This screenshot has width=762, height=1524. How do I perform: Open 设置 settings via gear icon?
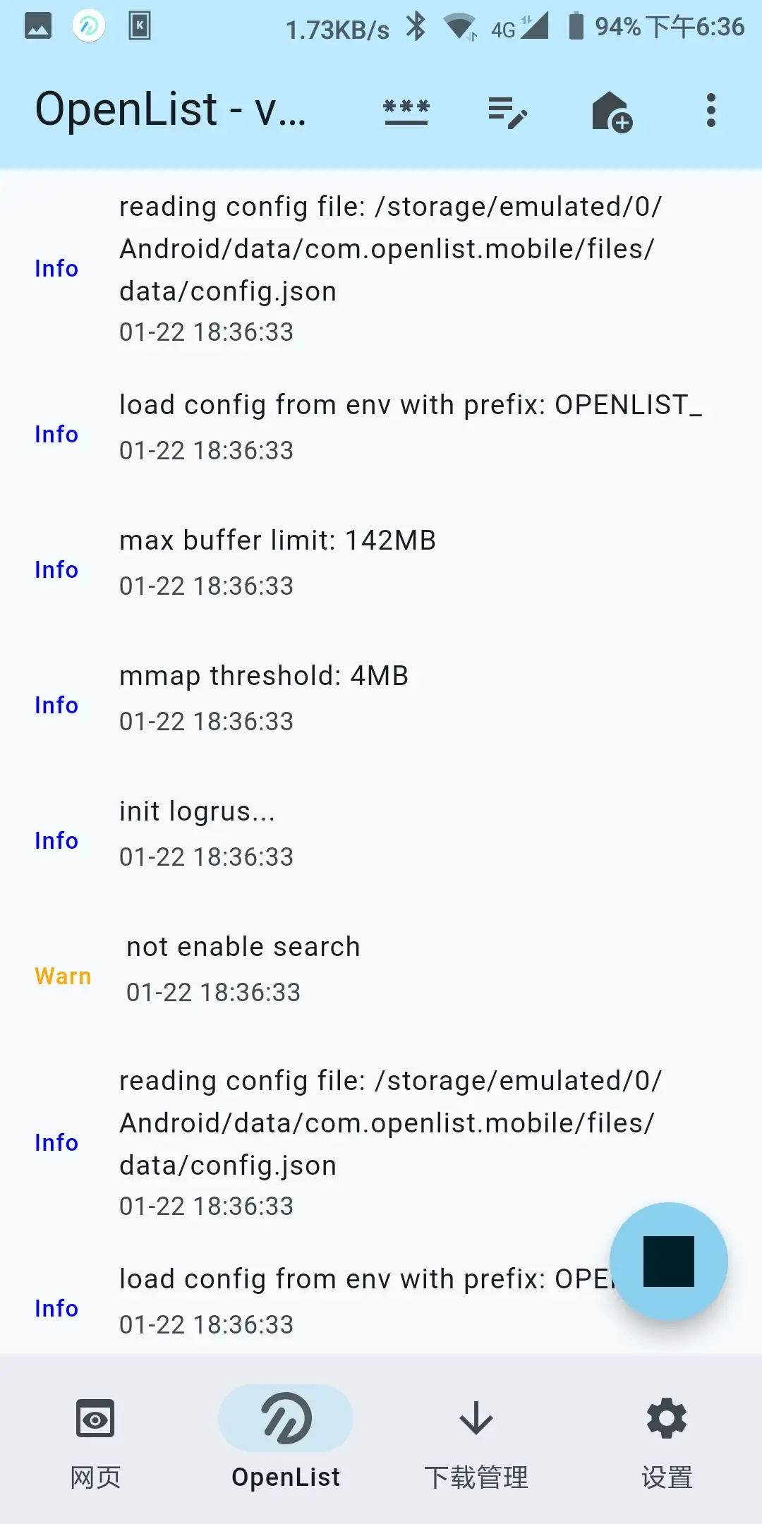(665, 1418)
